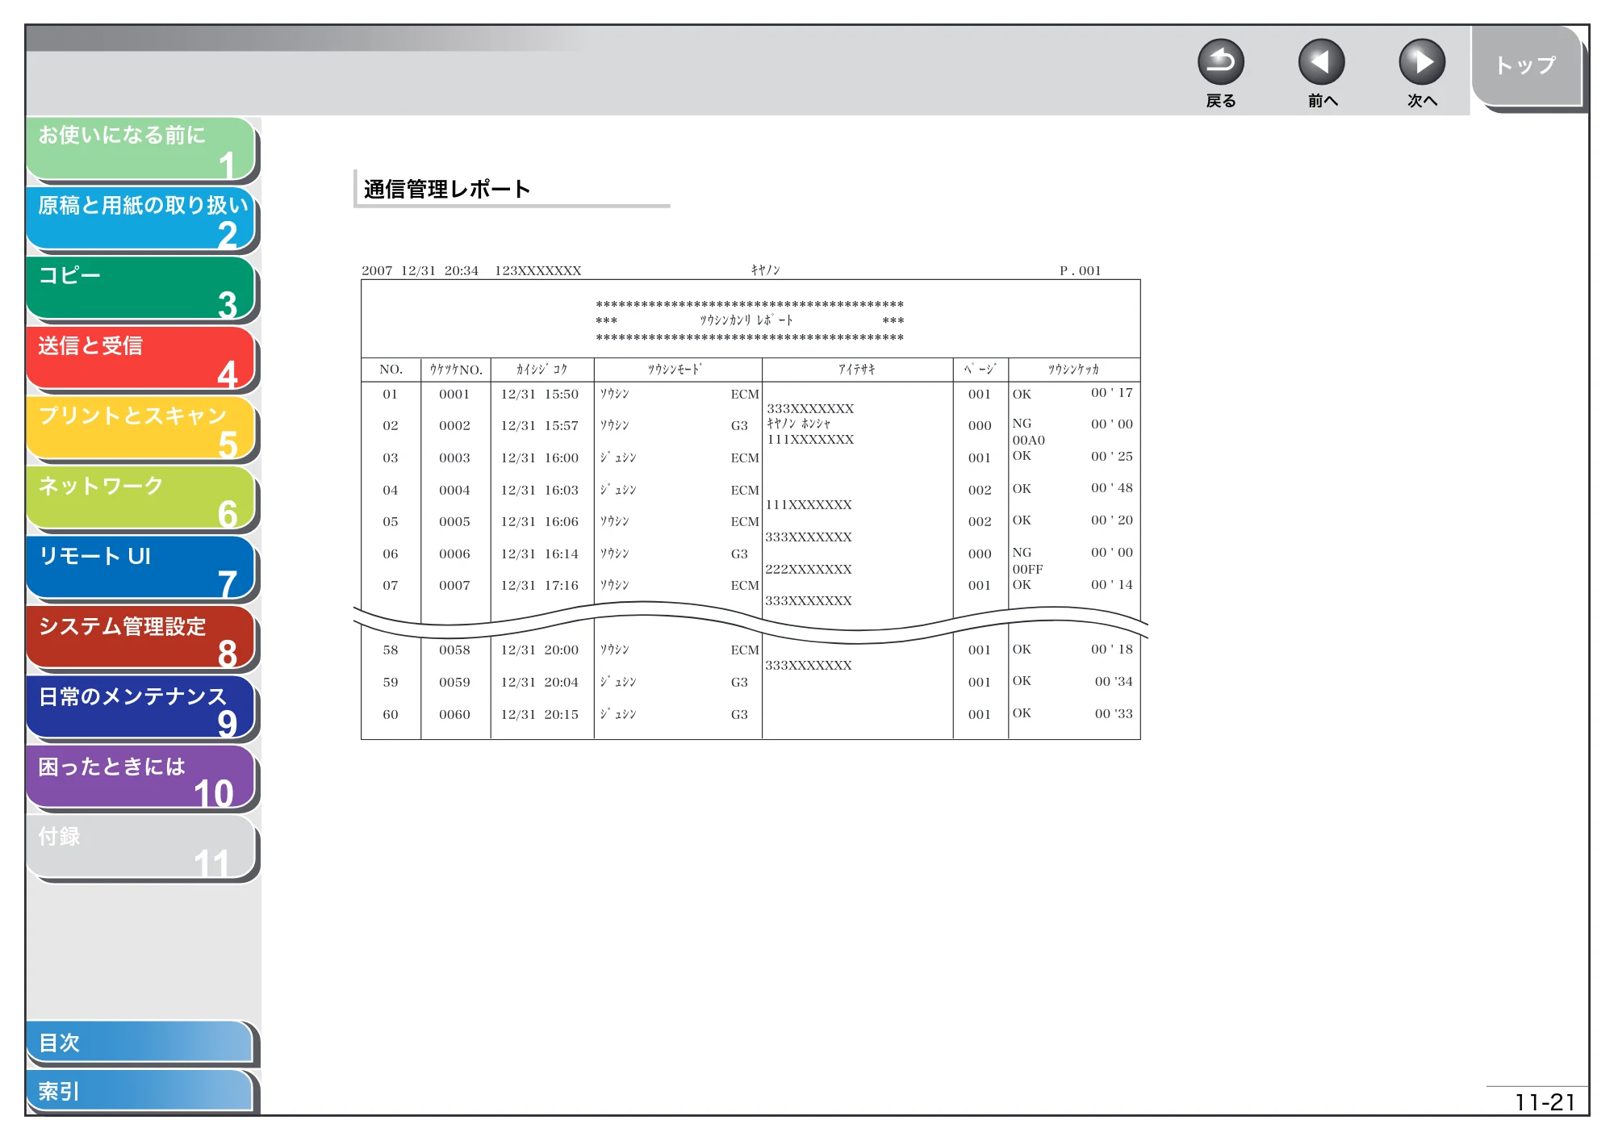Click the ウケツケNO. column header

coord(456,370)
